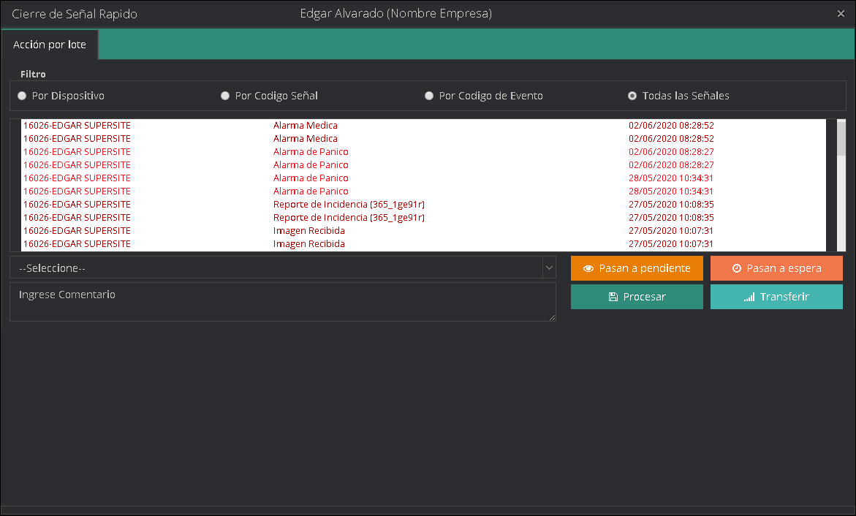The width and height of the screenshot is (856, 516).
Task: Select the Todas las Señales radio button
Action: coord(632,96)
